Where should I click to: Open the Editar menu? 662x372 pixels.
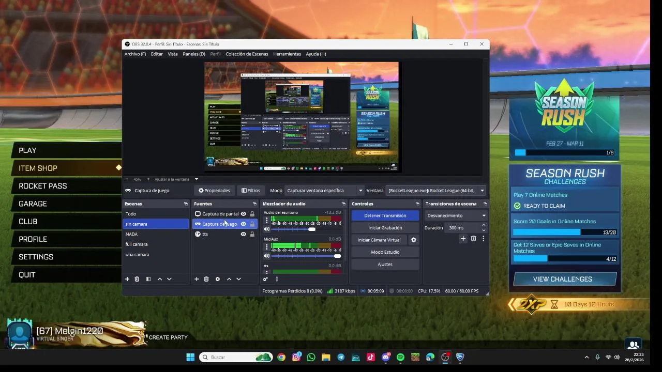157,54
